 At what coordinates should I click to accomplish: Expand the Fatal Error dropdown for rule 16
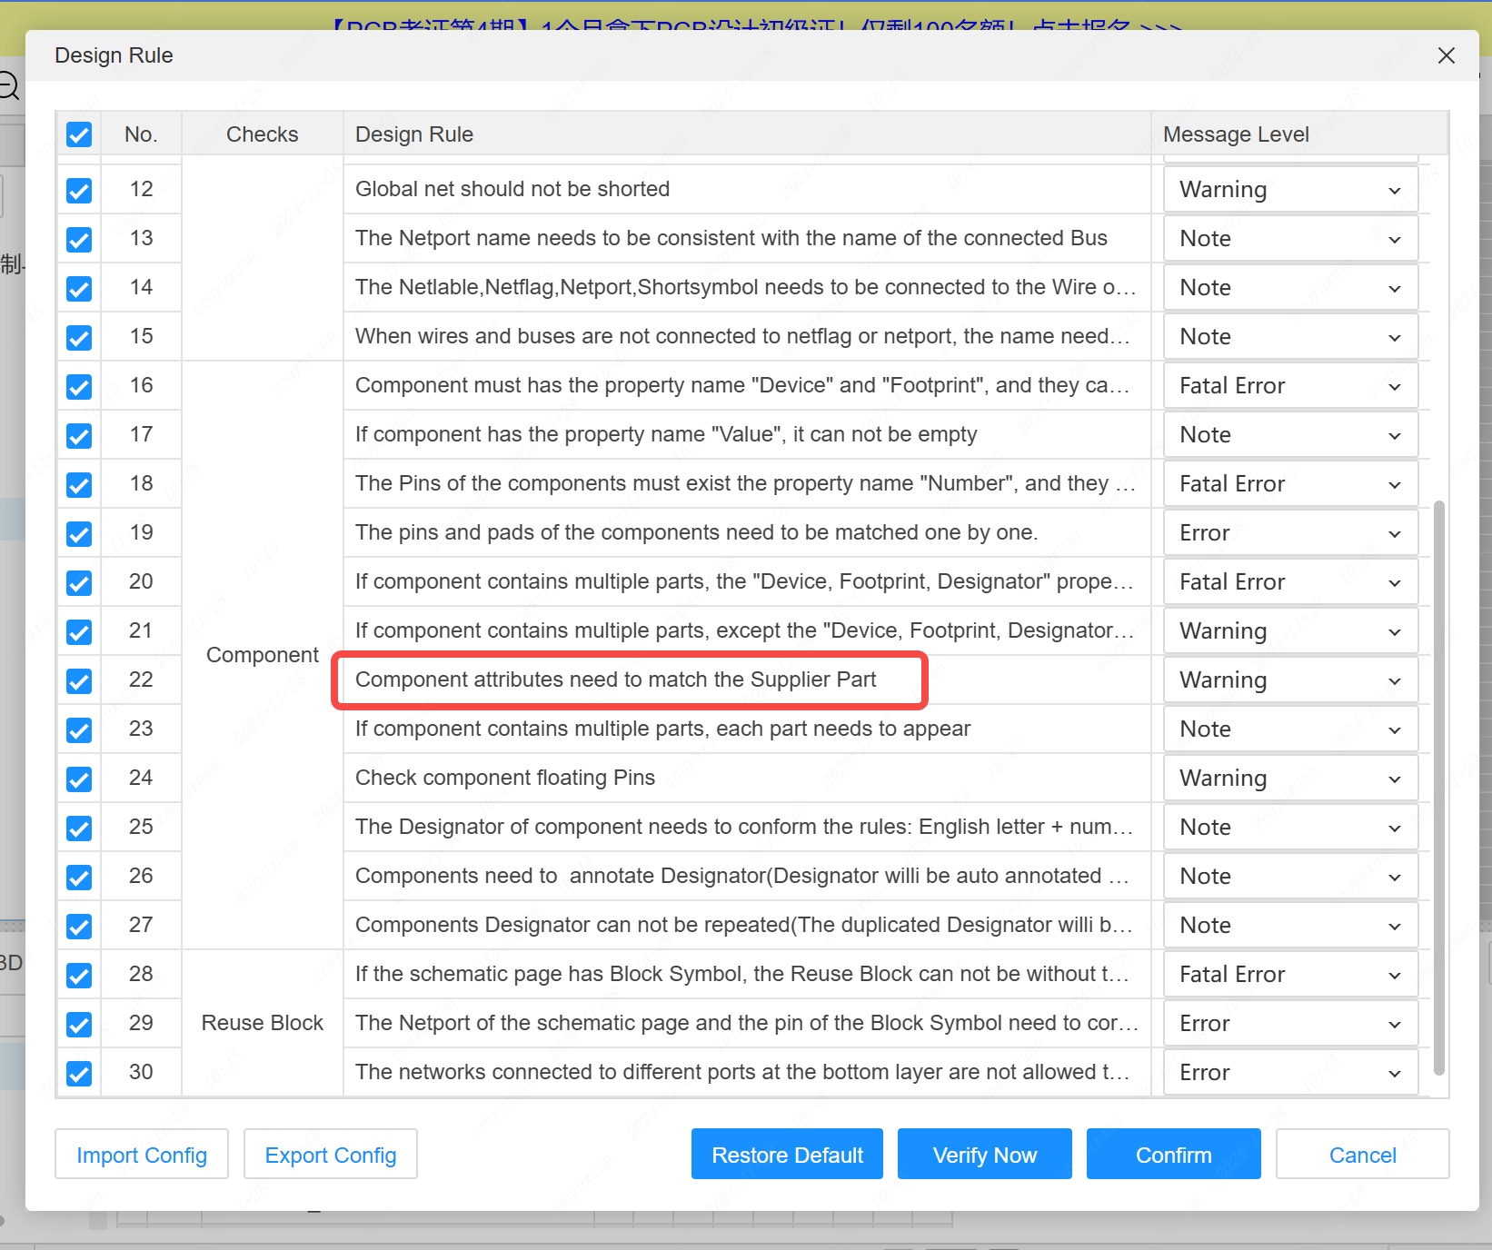(x=1289, y=386)
